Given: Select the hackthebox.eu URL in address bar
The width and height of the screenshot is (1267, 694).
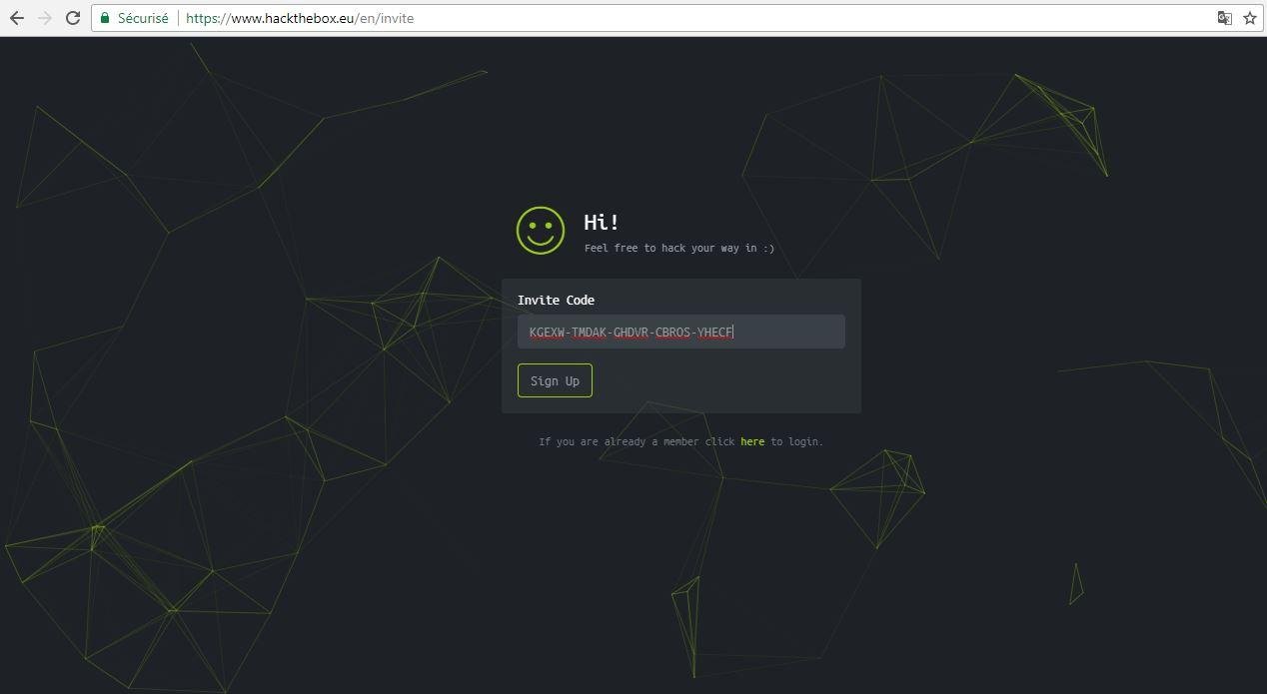Looking at the screenshot, I should coord(300,18).
